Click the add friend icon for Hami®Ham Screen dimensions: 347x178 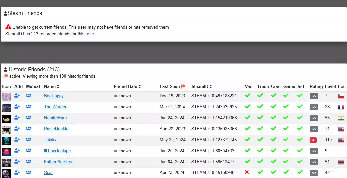point(17,117)
